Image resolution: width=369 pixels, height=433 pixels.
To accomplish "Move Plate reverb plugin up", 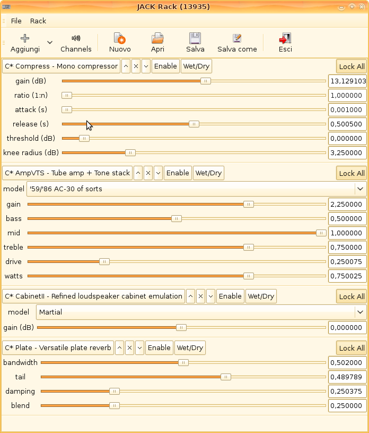I will pos(119,347).
